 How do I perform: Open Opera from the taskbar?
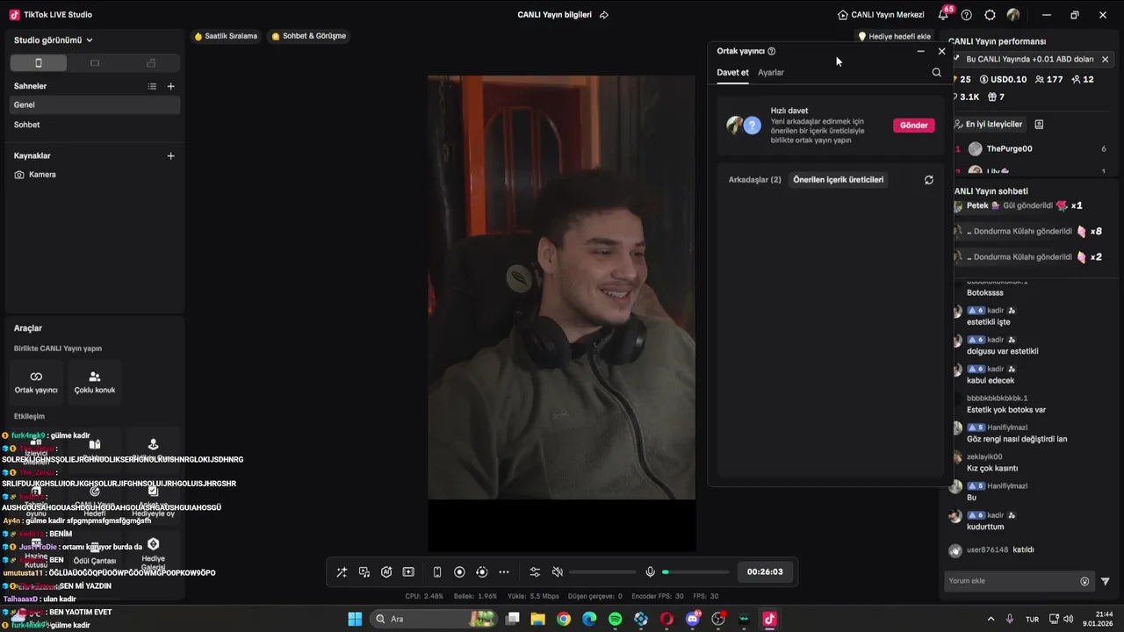667,619
